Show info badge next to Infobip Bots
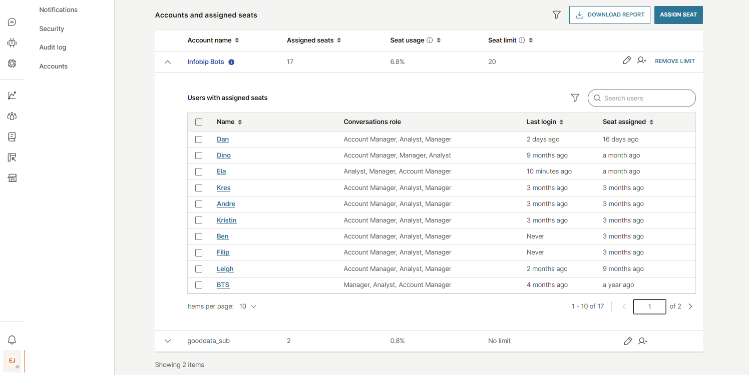Image resolution: width=749 pixels, height=375 pixels. pos(231,62)
